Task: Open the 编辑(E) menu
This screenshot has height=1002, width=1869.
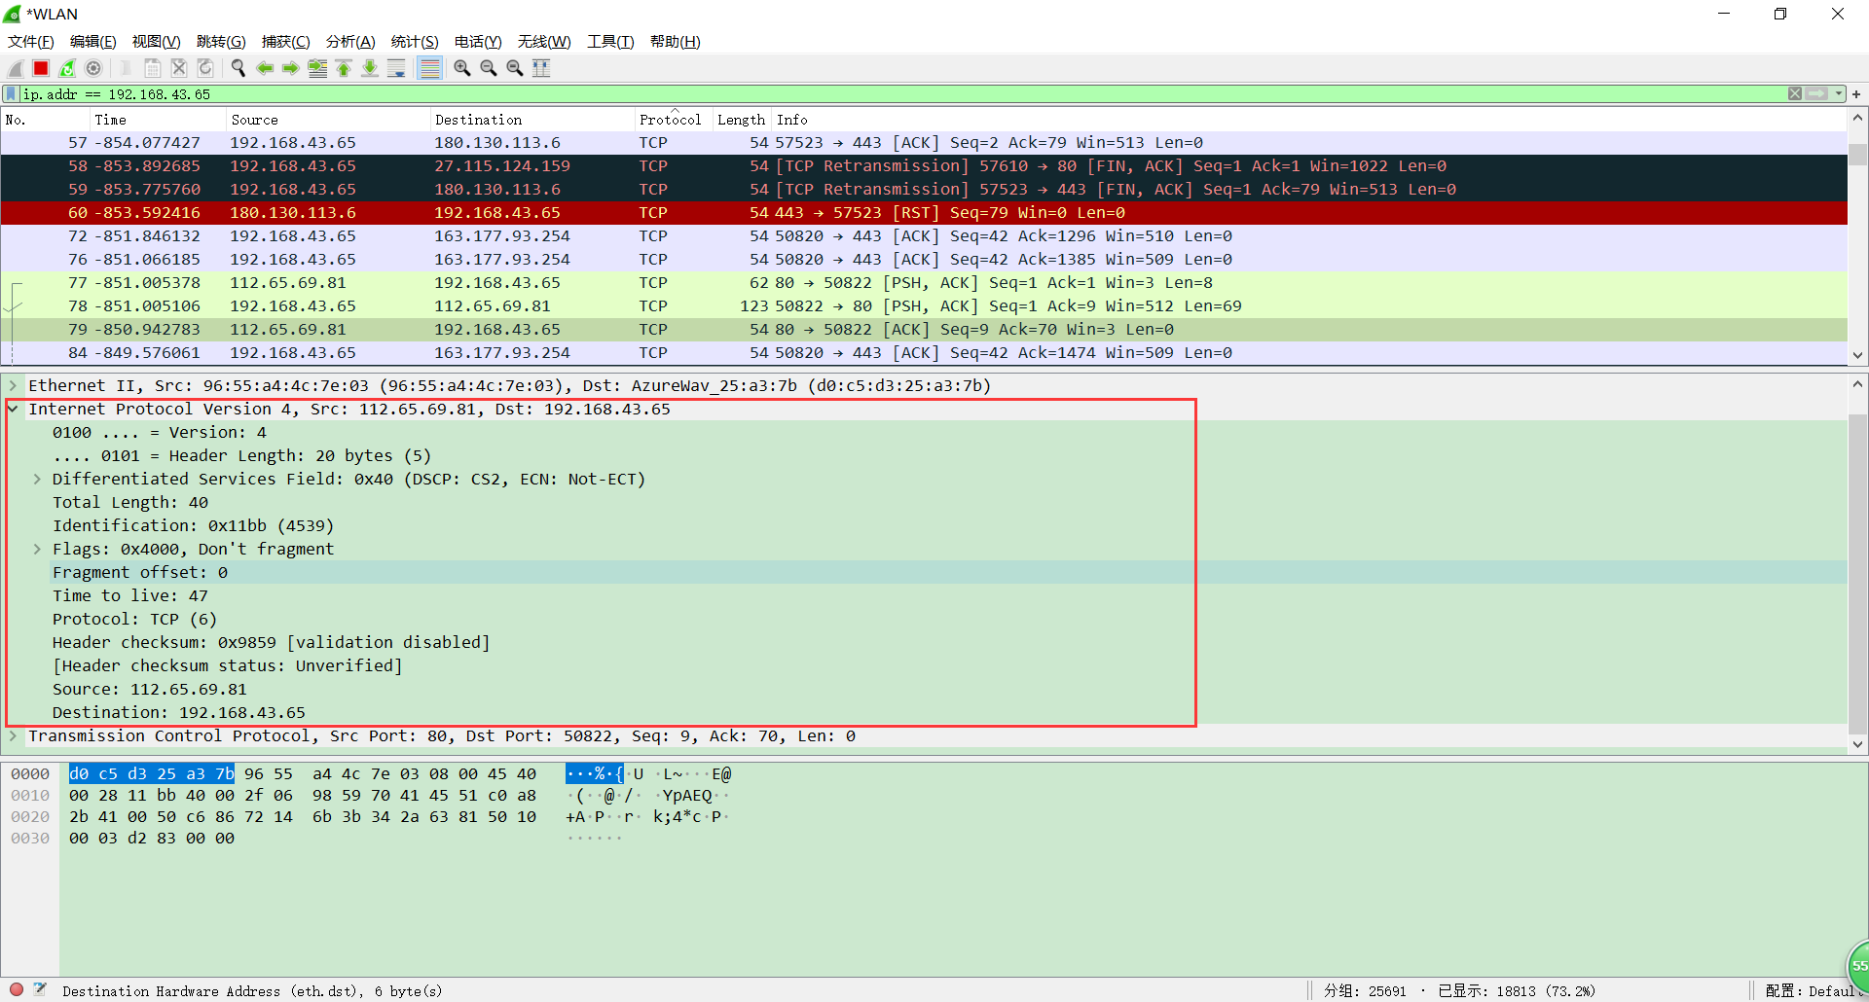Action: coord(93,42)
